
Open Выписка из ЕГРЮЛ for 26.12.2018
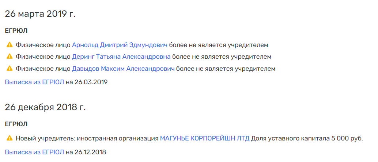click(x=34, y=152)
